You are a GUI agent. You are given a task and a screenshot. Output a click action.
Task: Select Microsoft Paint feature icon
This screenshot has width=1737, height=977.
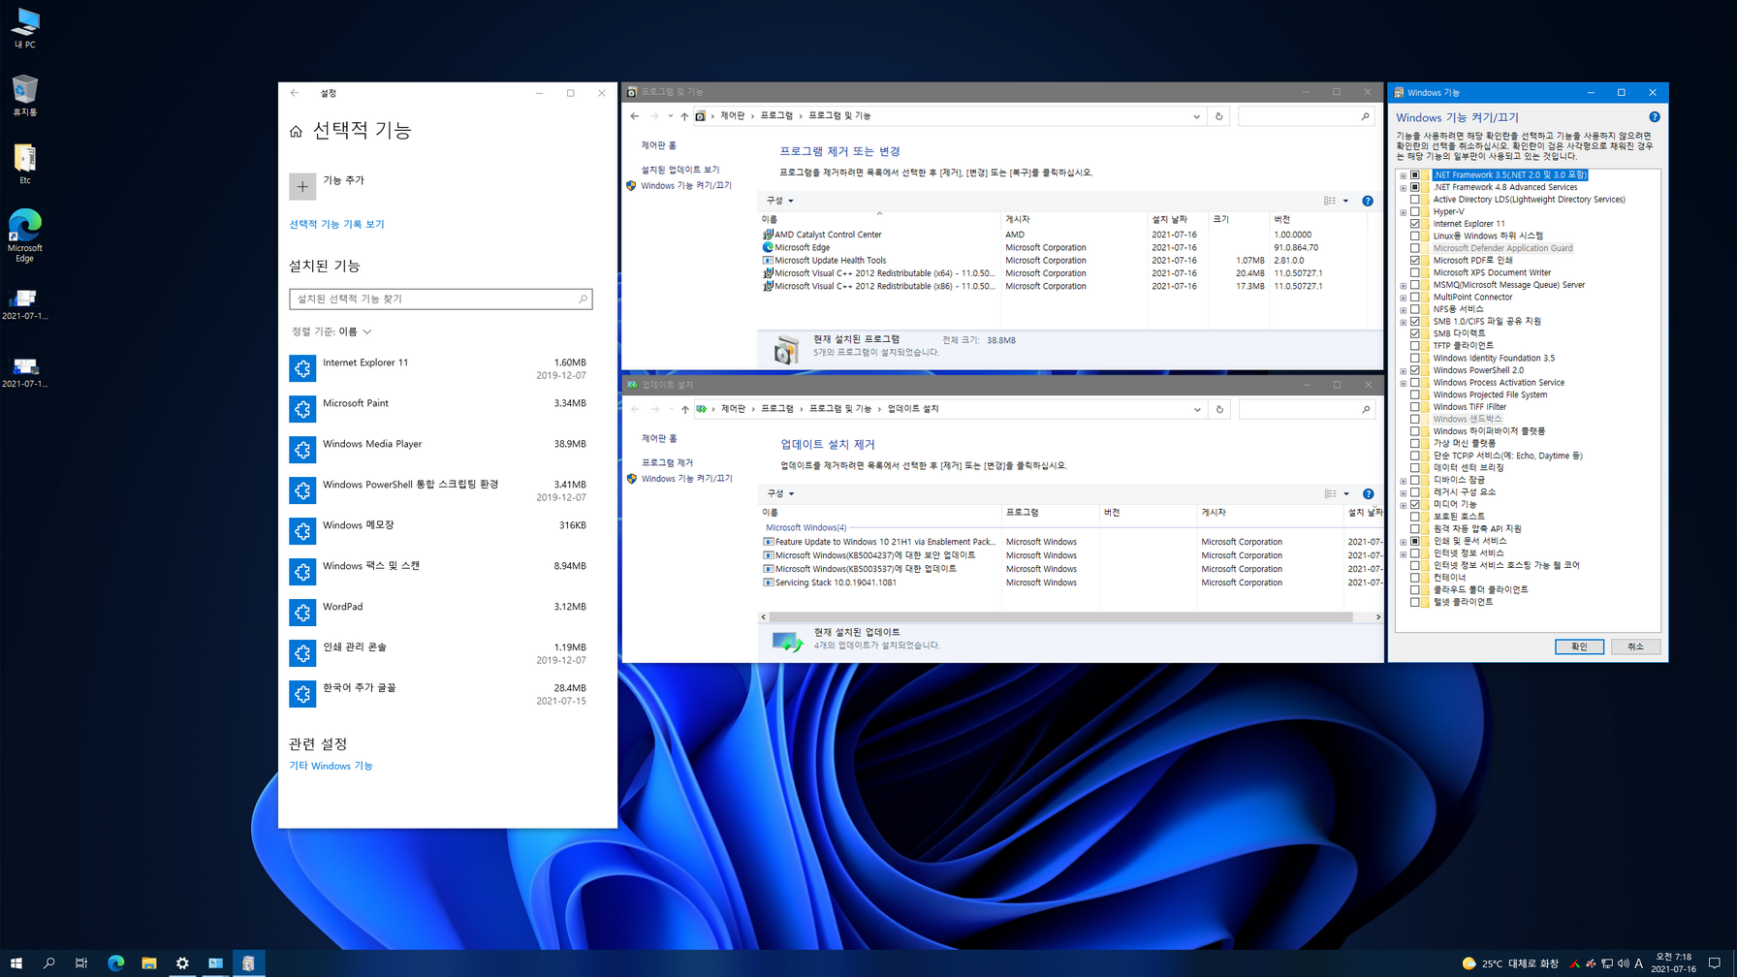click(302, 409)
